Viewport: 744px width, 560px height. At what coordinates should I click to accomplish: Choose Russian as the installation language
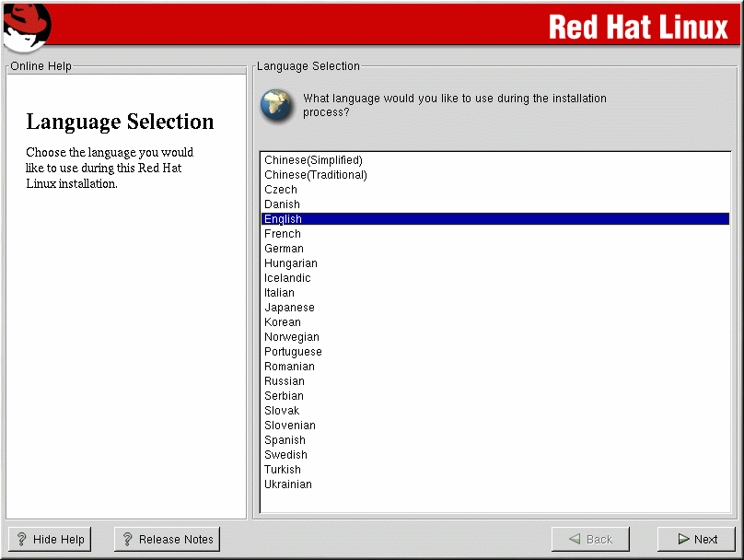click(x=285, y=381)
